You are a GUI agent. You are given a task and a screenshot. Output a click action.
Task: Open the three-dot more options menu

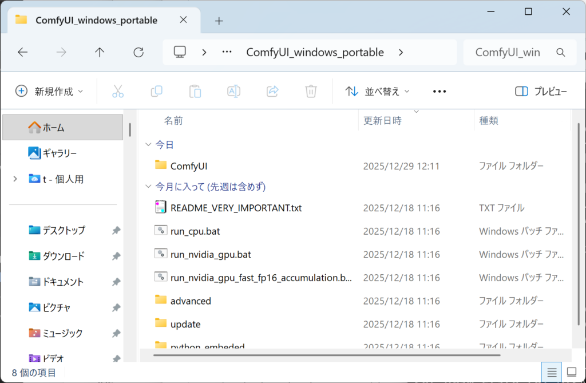pyautogui.click(x=439, y=91)
